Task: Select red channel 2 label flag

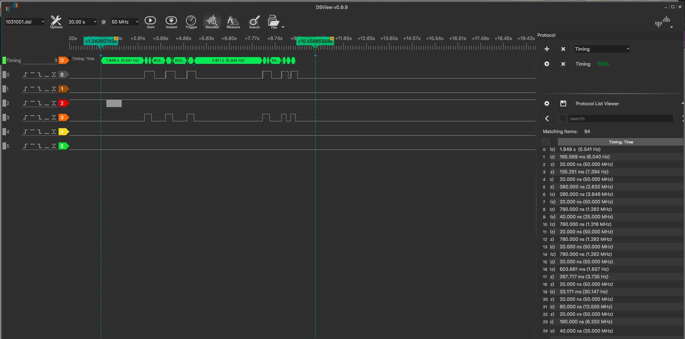Action: point(64,103)
